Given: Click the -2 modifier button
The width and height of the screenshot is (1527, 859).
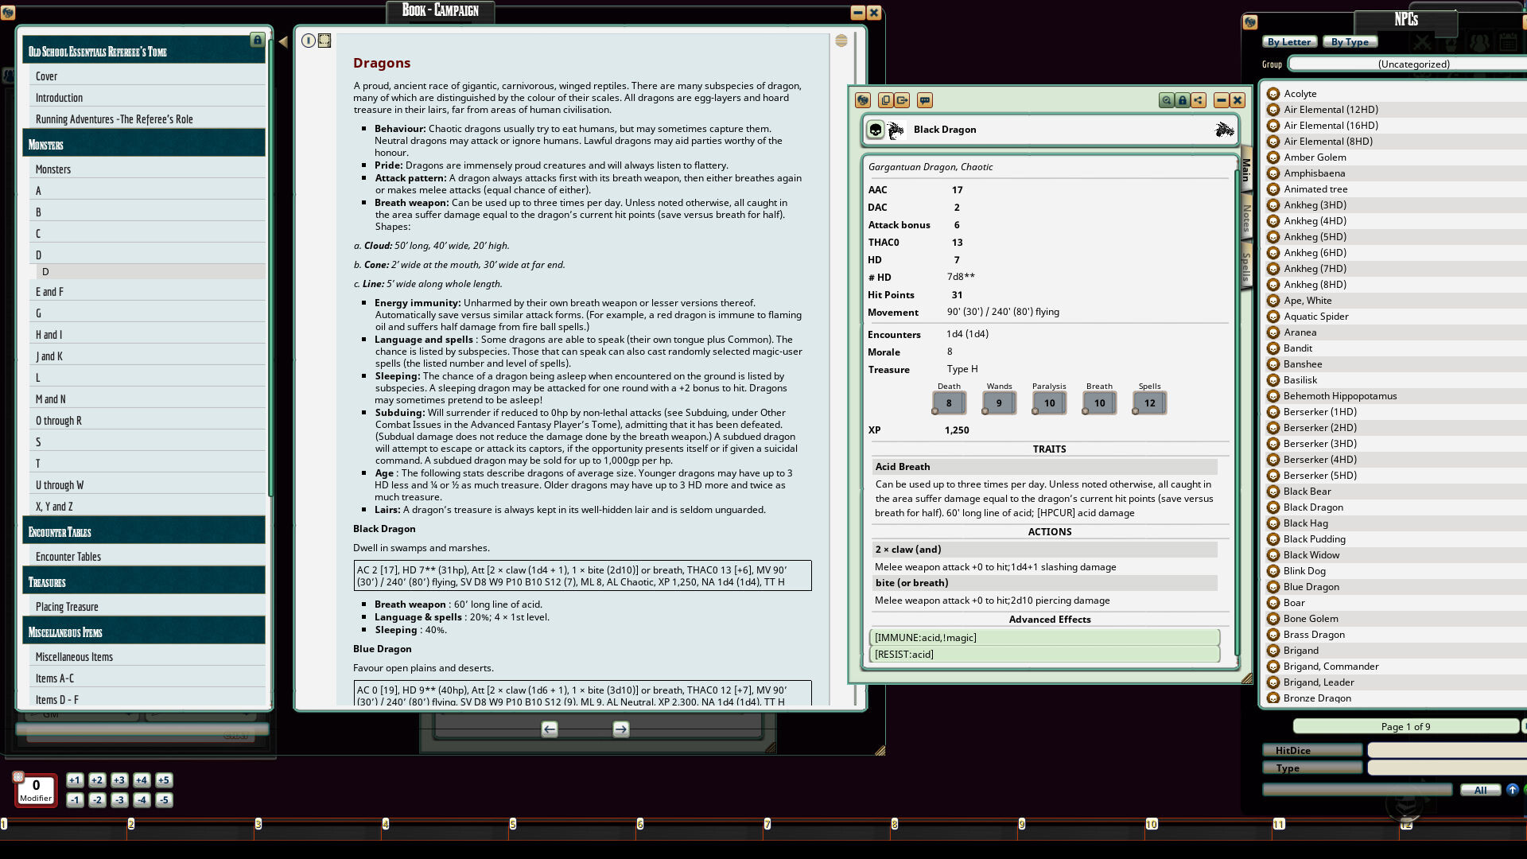Looking at the screenshot, I should [97, 800].
